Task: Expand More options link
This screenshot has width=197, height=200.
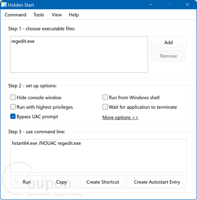Action: (x=120, y=117)
